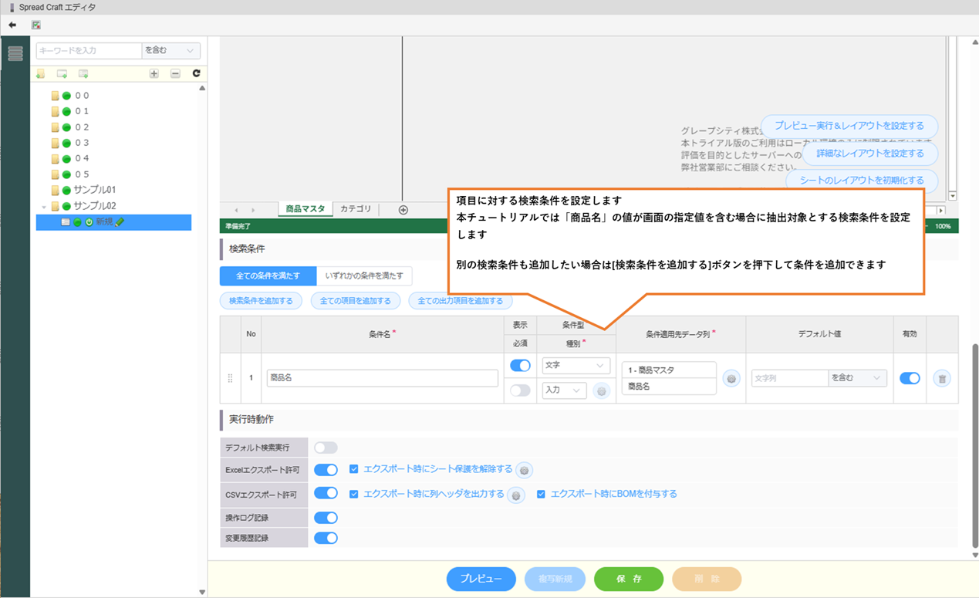Switch to the カテゴリ sheet tab

pyautogui.click(x=356, y=209)
